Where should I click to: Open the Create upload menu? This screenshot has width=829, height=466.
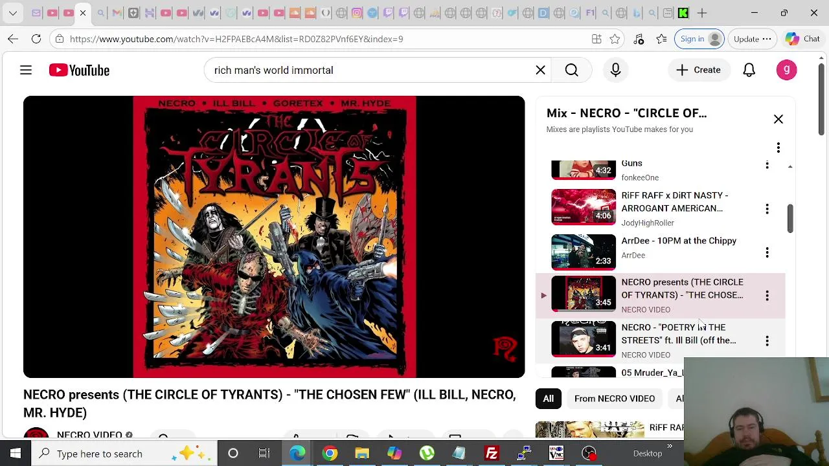(698, 70)
